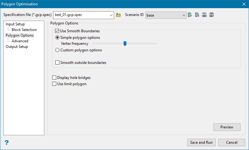
Task: Go to Input Setup in the tree
Action: [15, 24]
